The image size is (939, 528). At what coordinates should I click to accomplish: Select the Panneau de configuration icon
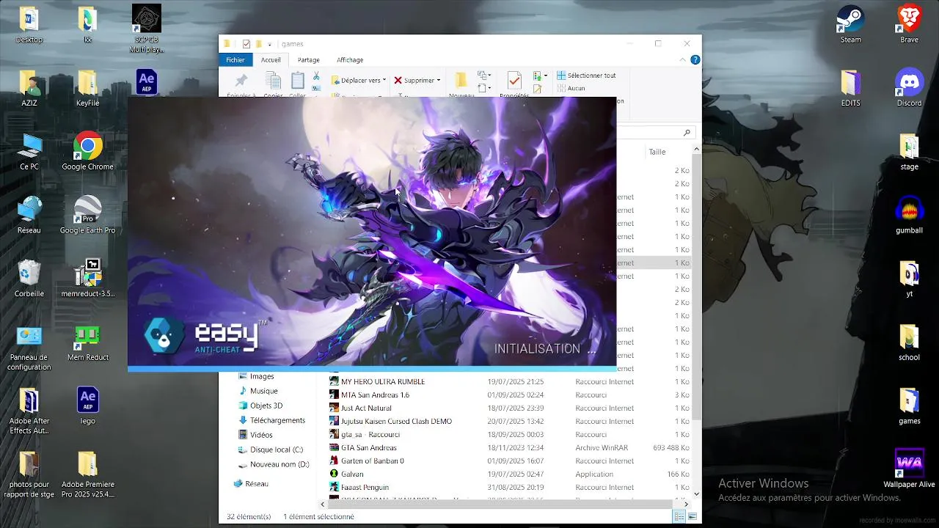coord(29,348)
